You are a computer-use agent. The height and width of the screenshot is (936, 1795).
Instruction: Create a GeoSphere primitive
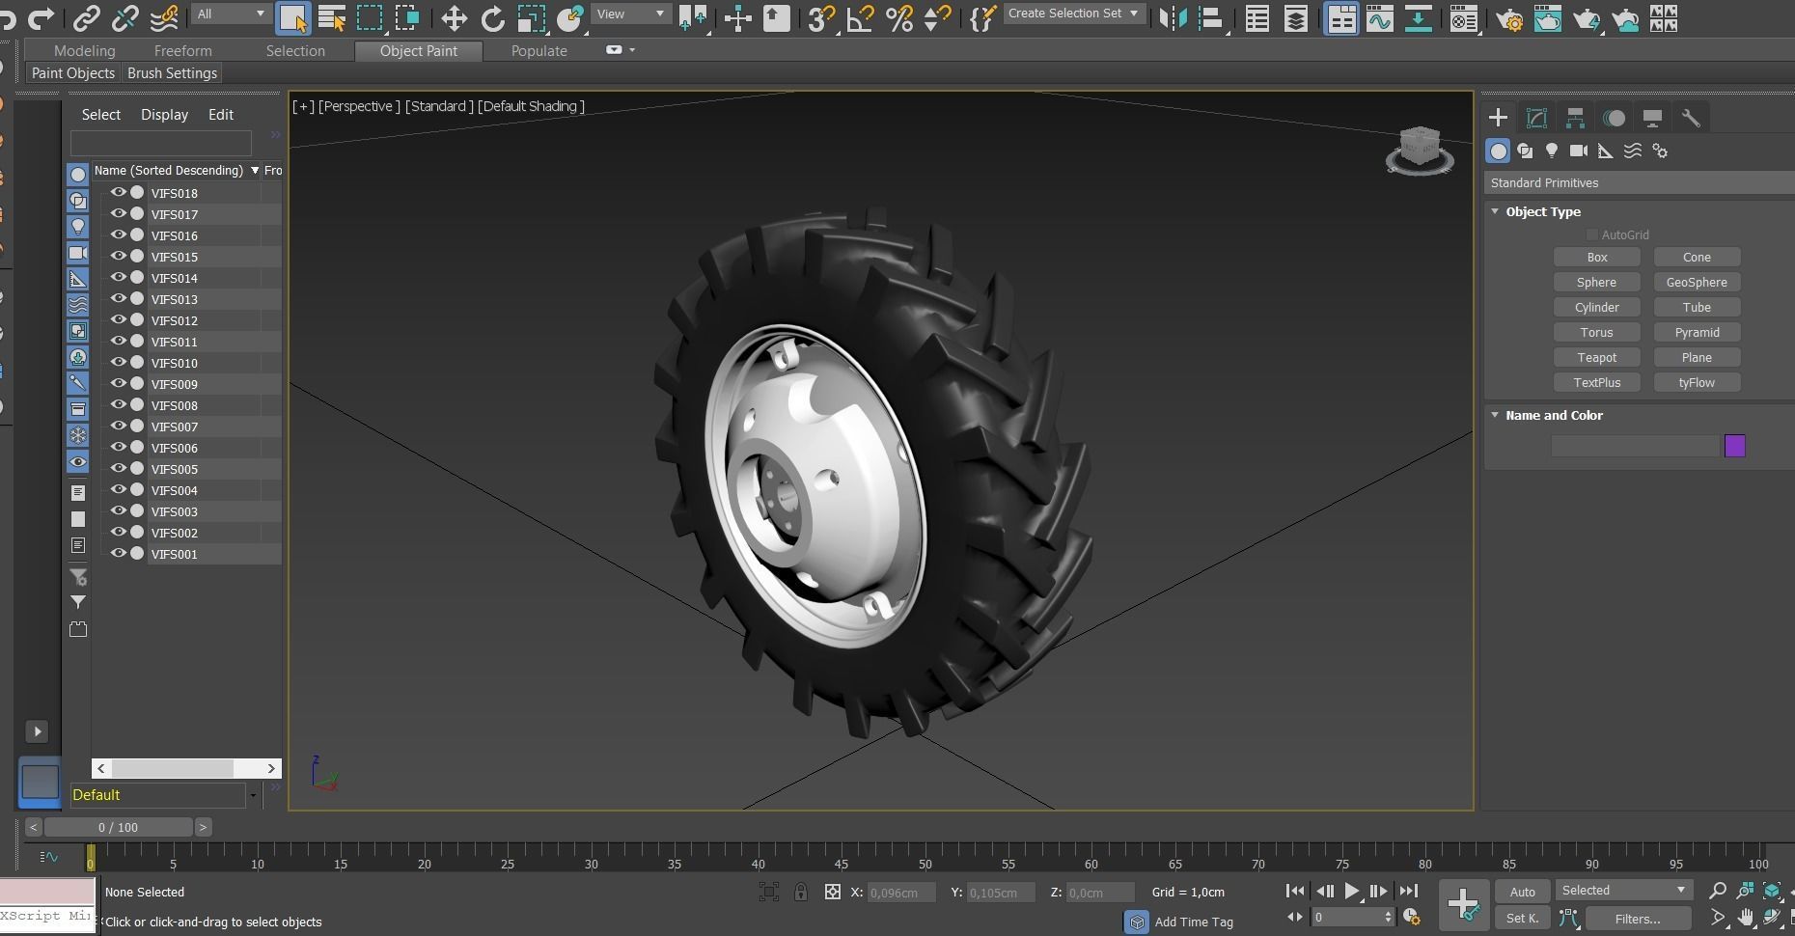1697,282
